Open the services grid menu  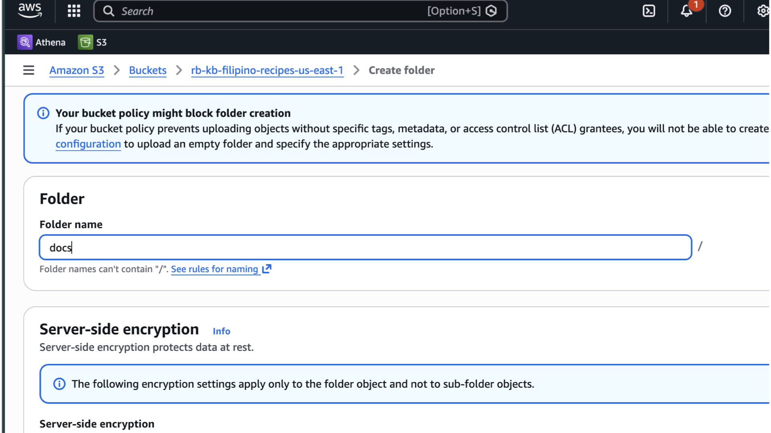click(x=73, y=11)
